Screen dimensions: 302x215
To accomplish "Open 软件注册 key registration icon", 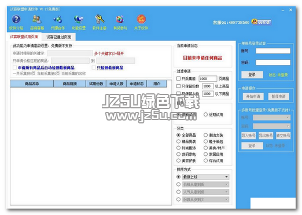I will click(x=100, y=19).
